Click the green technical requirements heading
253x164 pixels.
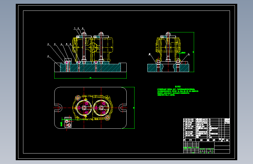178,87
